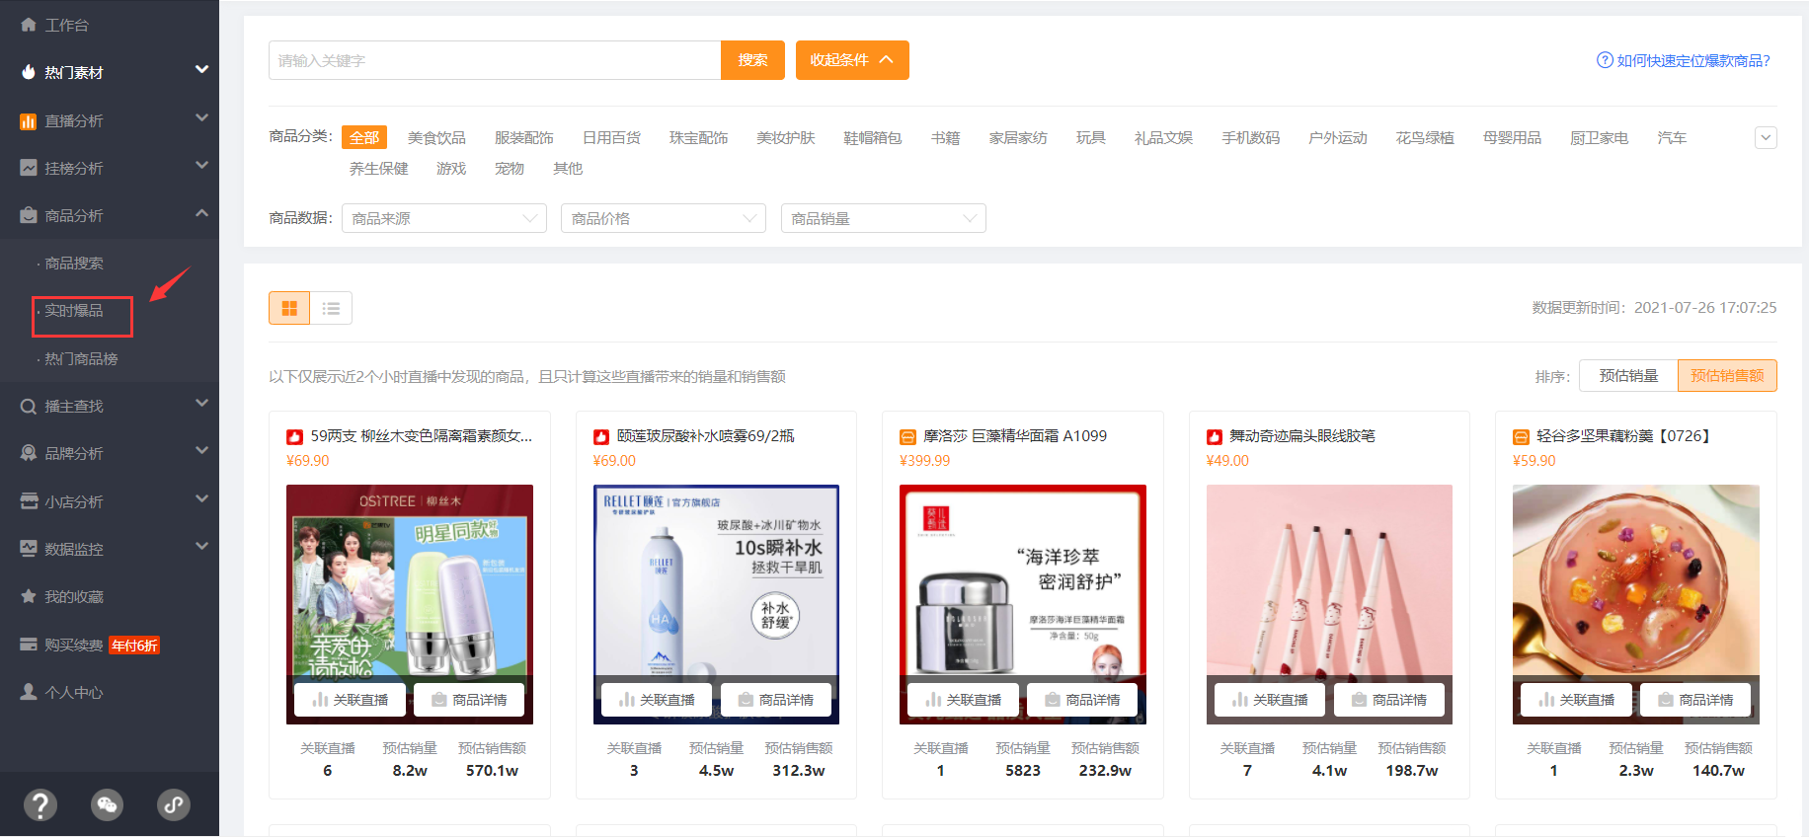Expand the 品牌分析 sidebar section
The width and height of the screenshot is (1809, 837).
[201, 450]
